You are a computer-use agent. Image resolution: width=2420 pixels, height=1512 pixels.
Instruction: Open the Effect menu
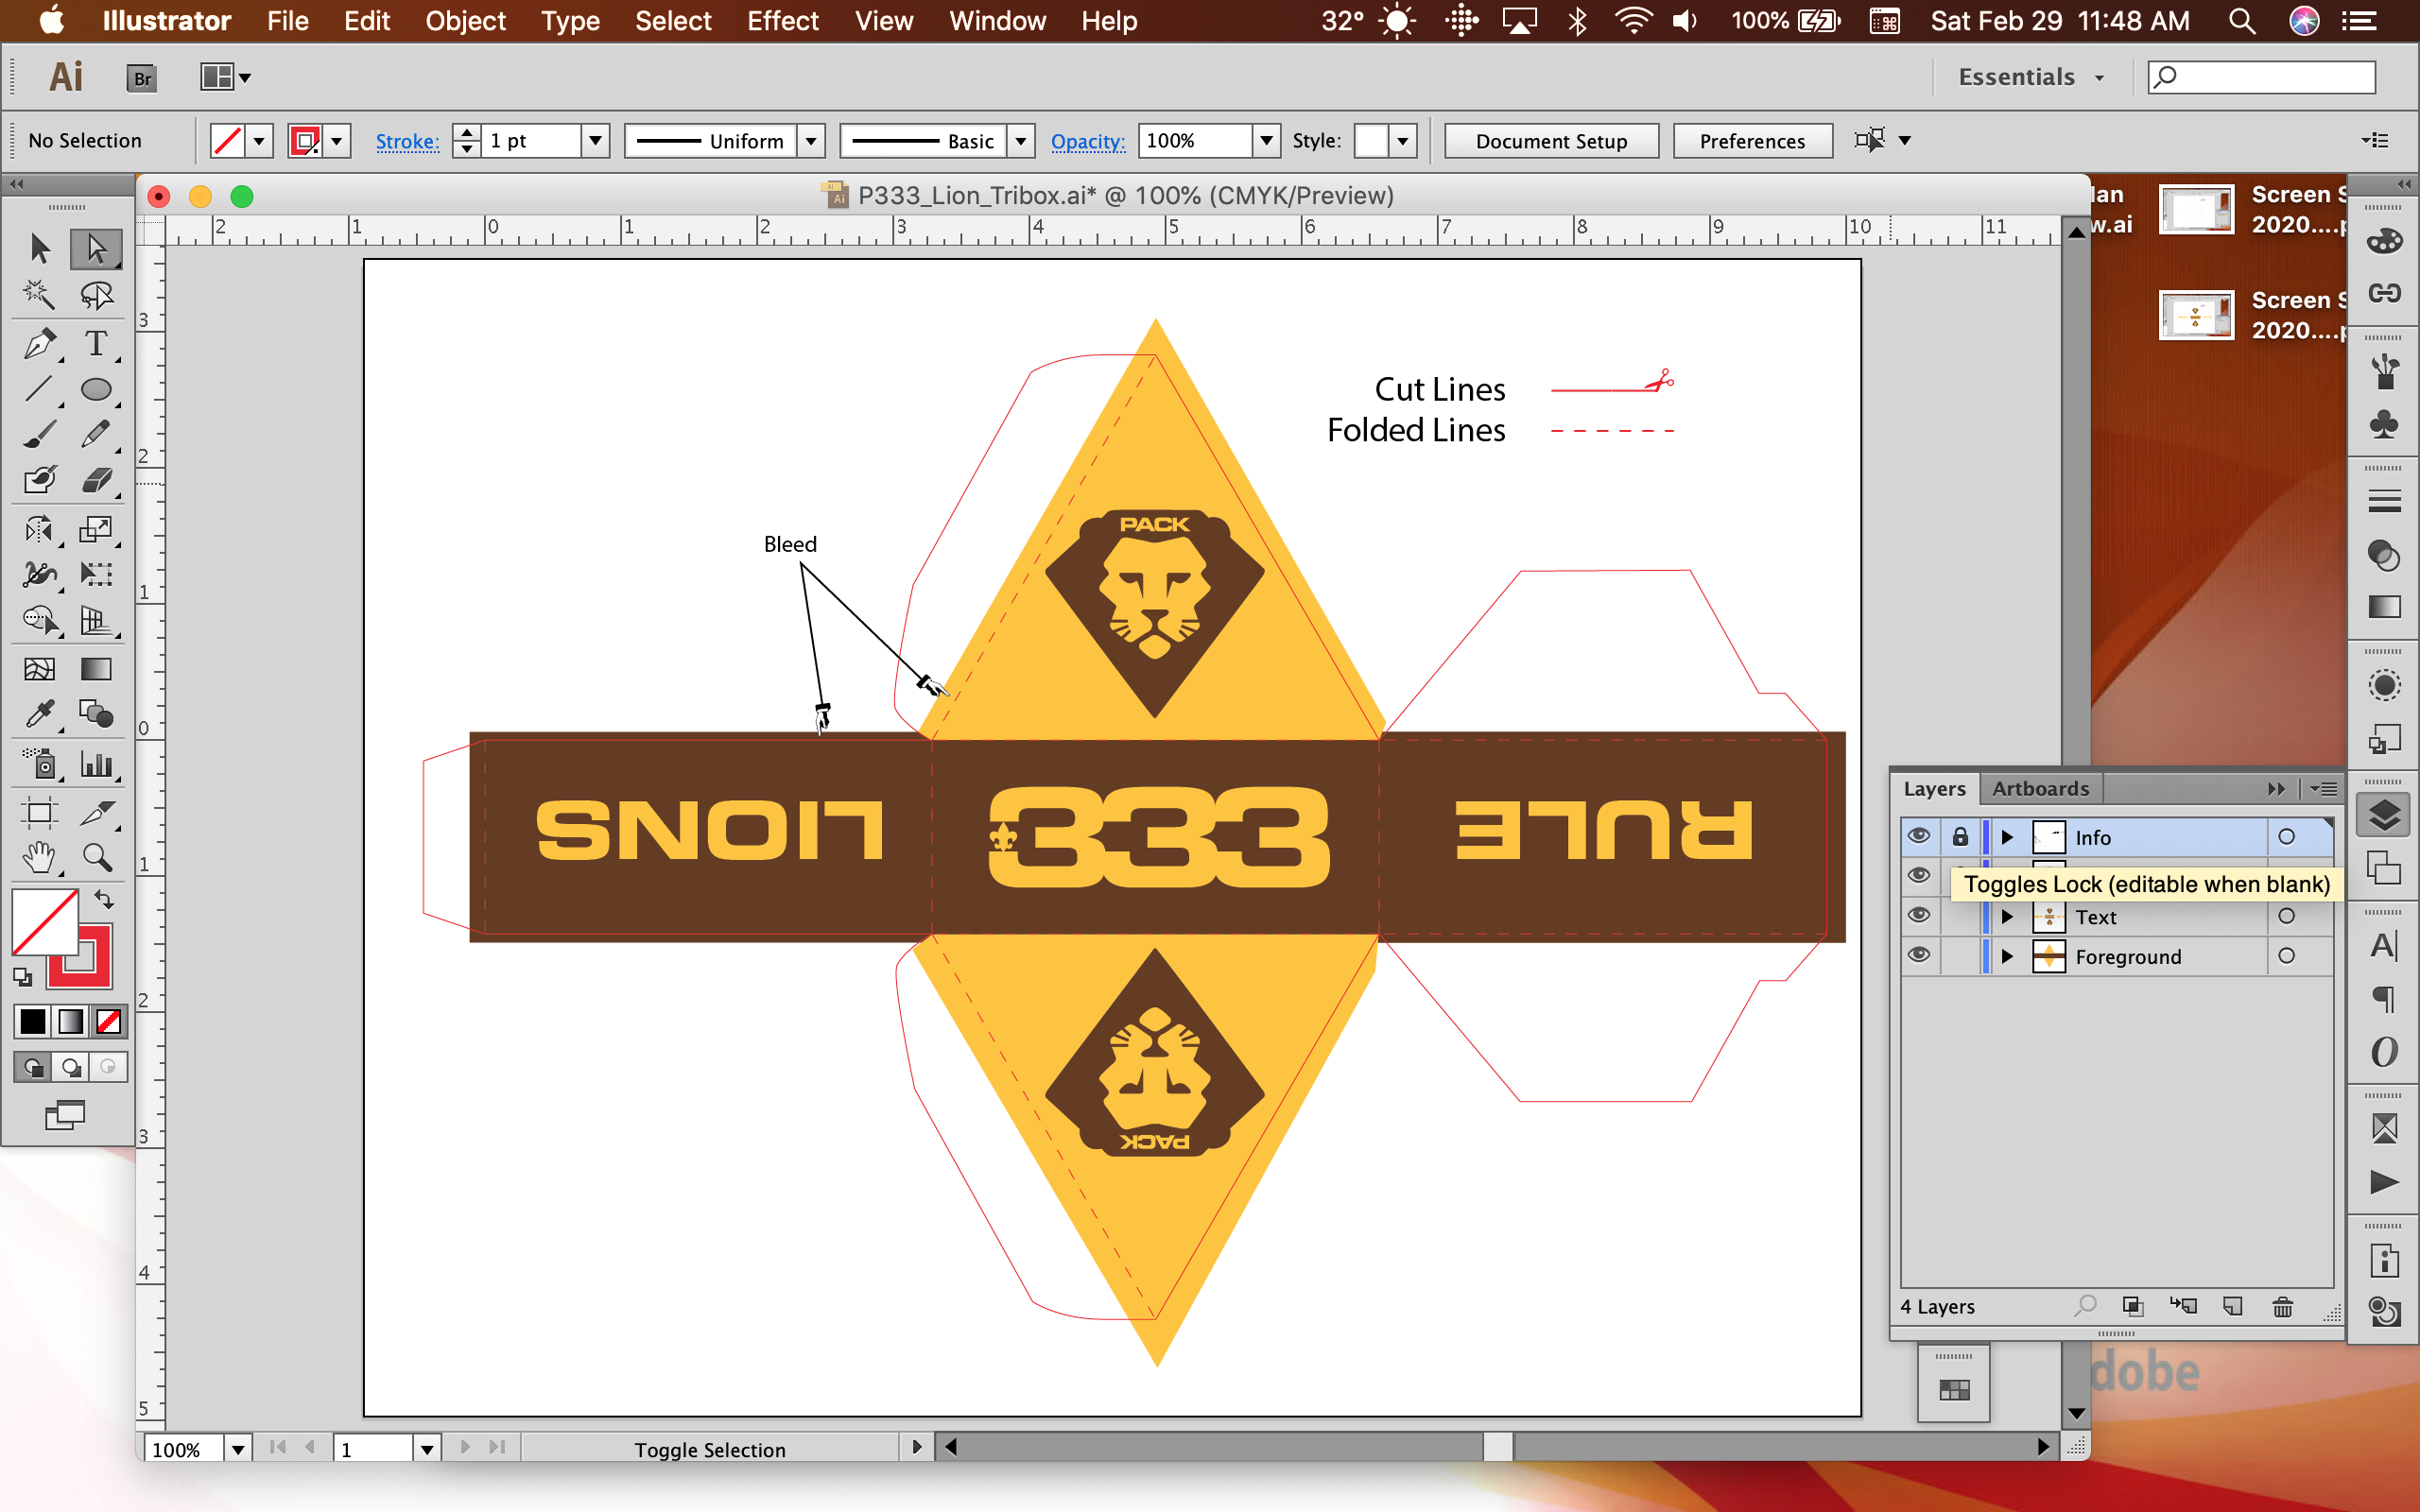782,21
